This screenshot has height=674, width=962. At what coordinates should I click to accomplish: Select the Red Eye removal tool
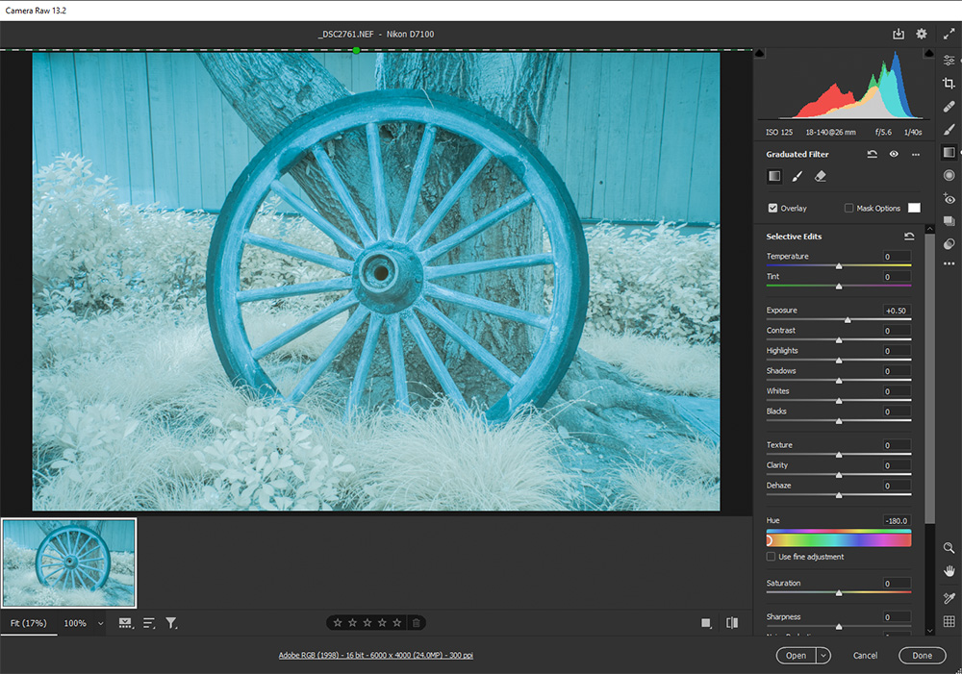pos(949,198)
